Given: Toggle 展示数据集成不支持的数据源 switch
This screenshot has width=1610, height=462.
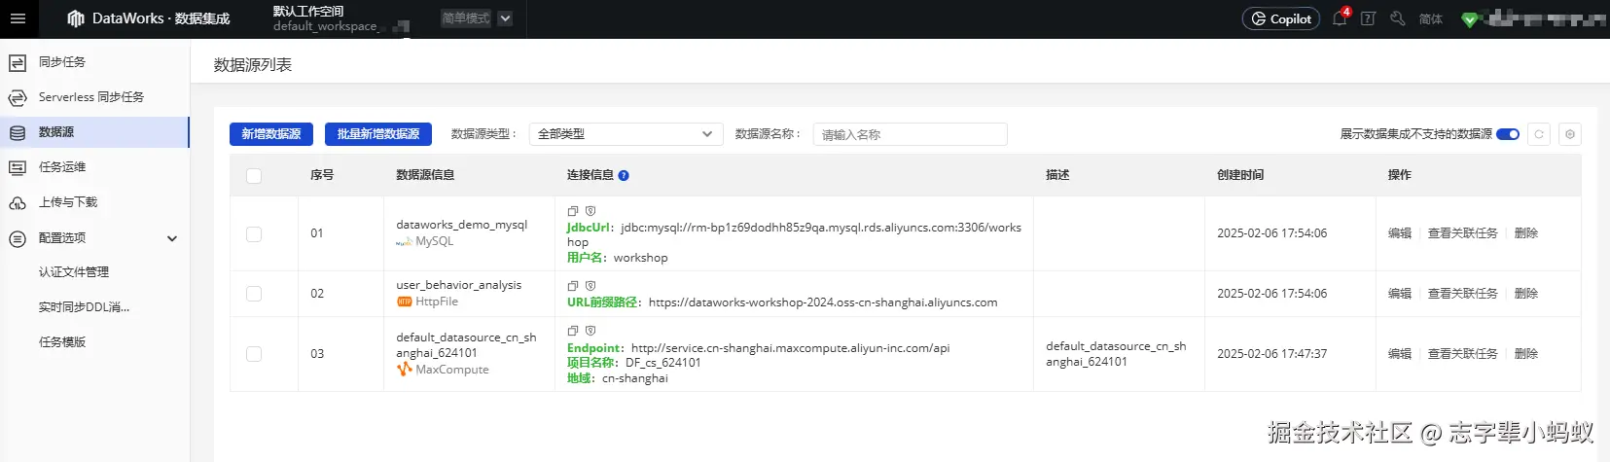Looking at the screenshot, I should [1508, 134].
